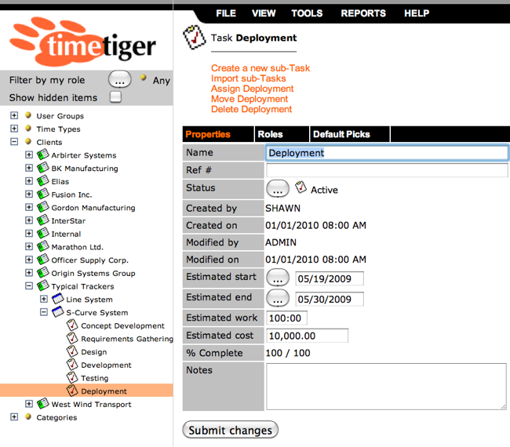
Task: Click Delete Deployment link
Action: (251, 109)
